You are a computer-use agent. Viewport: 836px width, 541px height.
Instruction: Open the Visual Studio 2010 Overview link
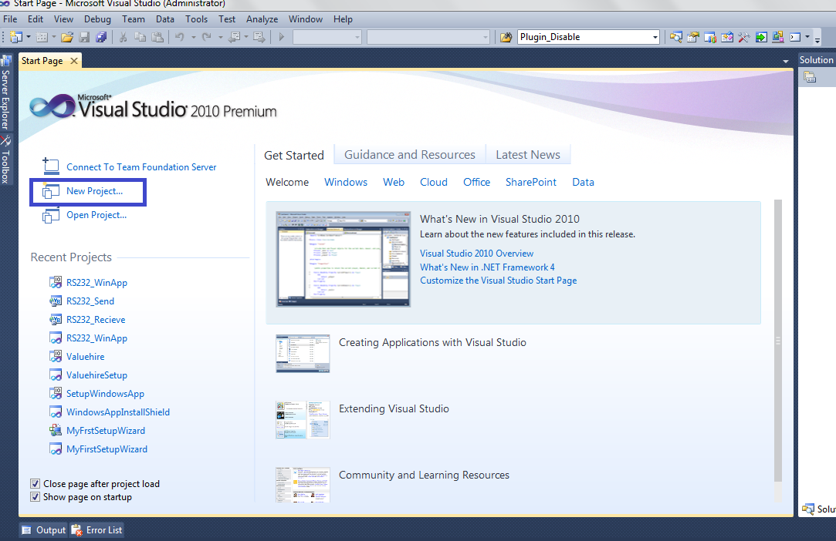tap(476, 253)
